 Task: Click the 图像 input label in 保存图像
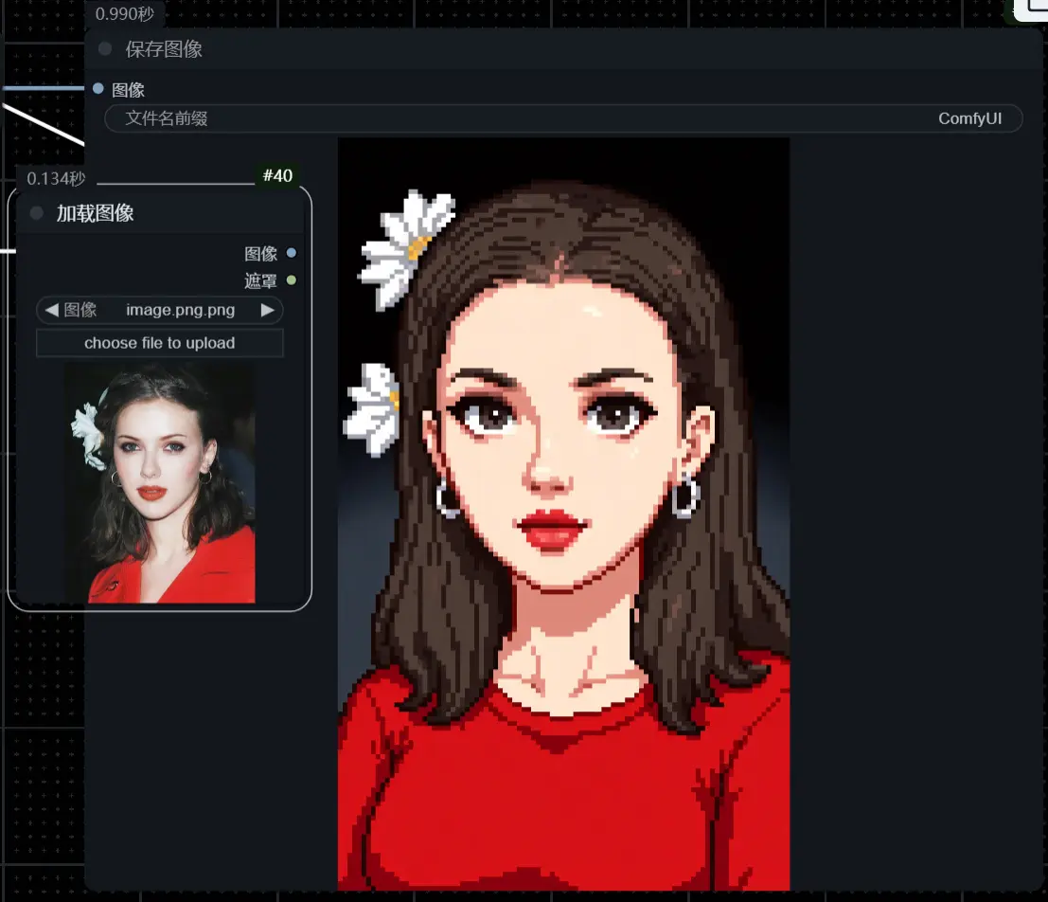(x=129, y=90)
